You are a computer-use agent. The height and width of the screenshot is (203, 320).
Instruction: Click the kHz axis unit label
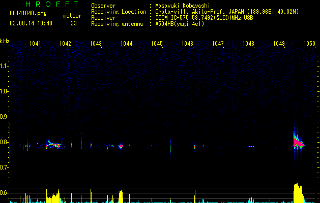[5, 41]
